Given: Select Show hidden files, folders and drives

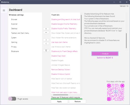Looking at the screenshot, I should coord(66,33).
